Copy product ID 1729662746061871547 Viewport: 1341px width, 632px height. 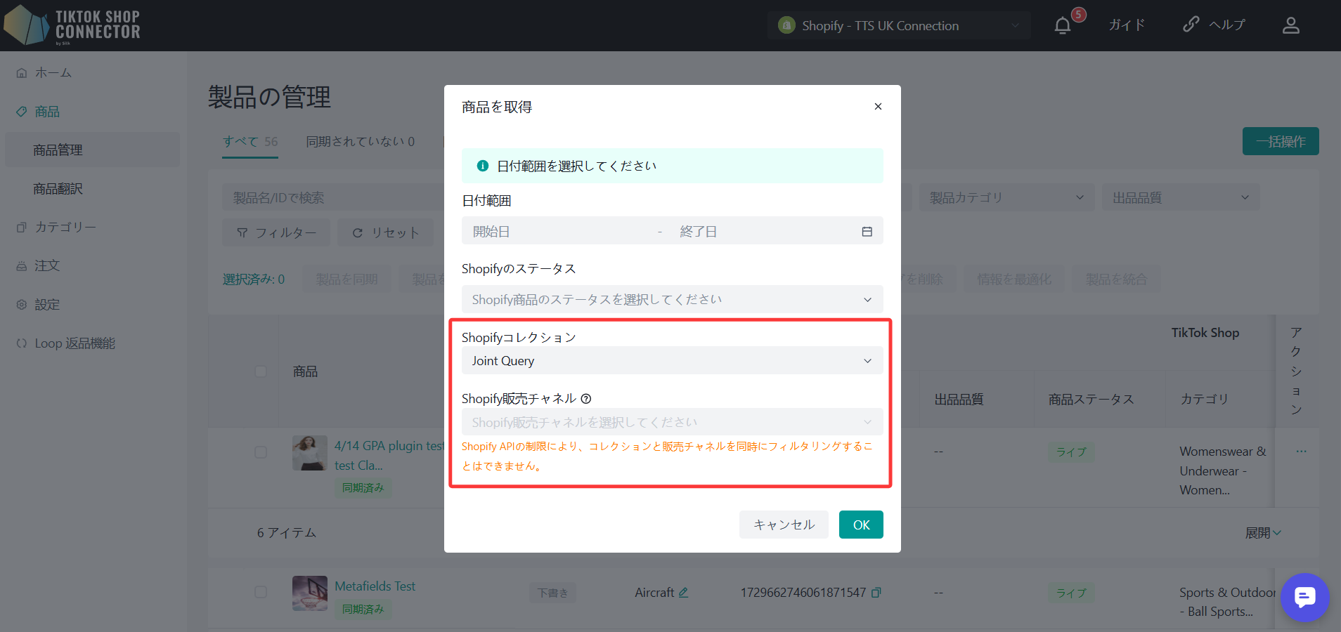coord(876,593)
